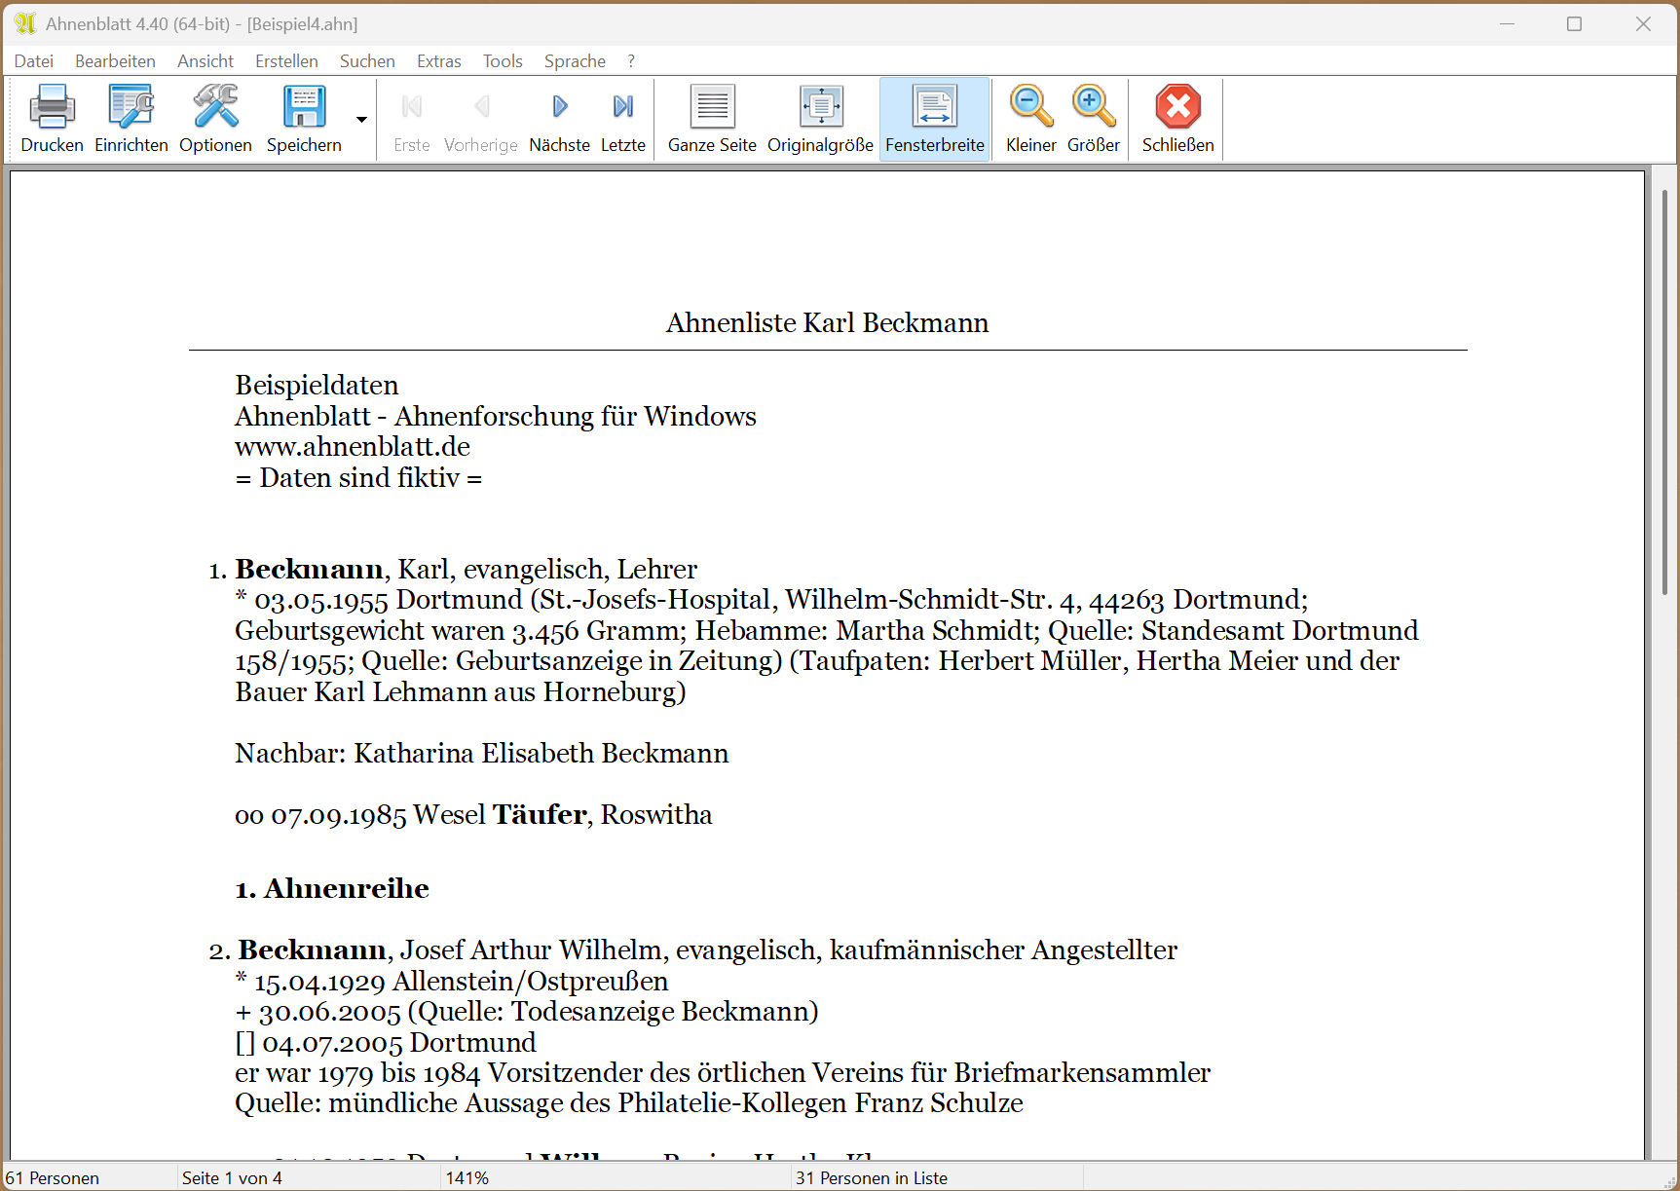Viewport: 1680px width, 1191px height.
Task: Go to Nächste page
Action: click(x=559, y=108)
